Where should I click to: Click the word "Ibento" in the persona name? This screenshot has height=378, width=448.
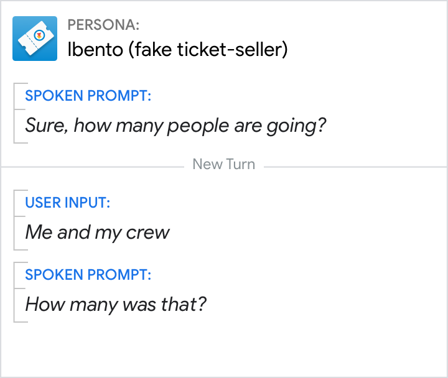tap(95, 49)
